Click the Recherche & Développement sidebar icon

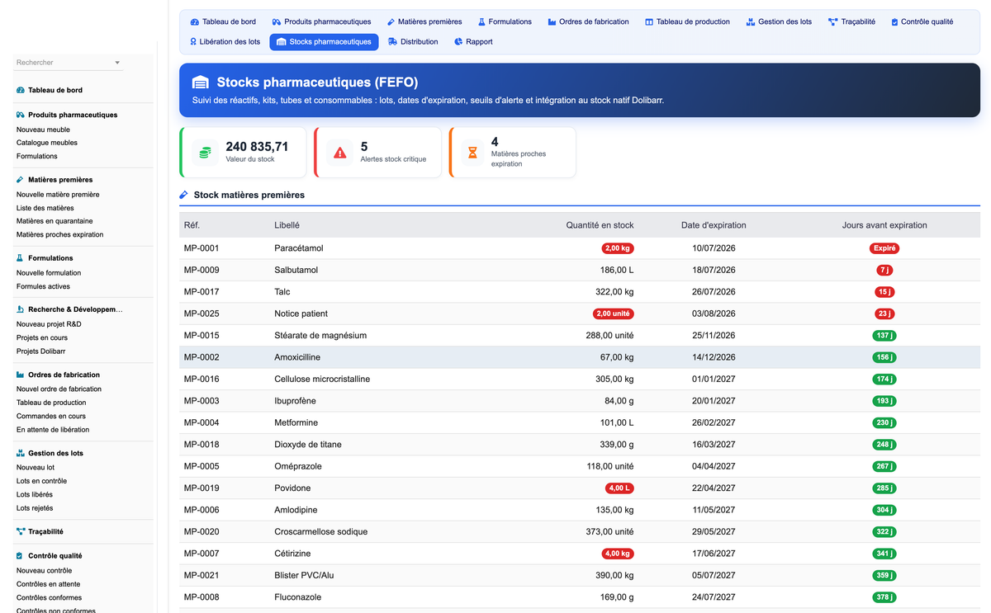pyautogui.click(x=21, y=309)
